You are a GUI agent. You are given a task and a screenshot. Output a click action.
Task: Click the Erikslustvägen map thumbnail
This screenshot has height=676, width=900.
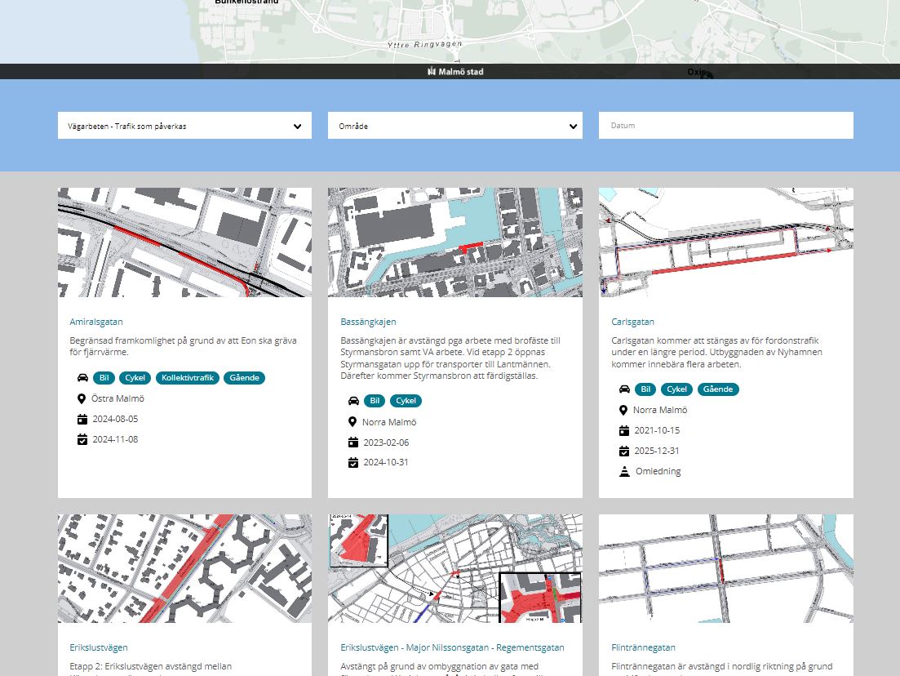(x=184, y=568)
